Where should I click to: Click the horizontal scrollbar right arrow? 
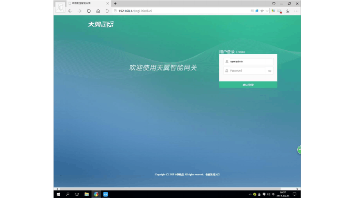[297, 189]
